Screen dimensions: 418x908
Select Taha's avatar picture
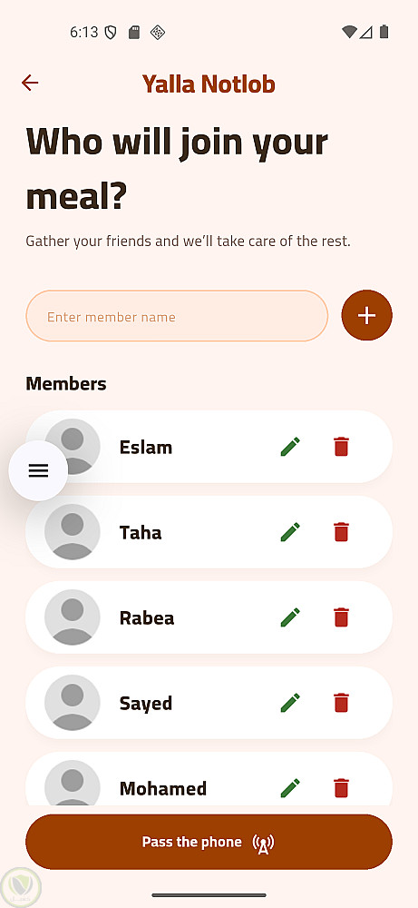(x=73, y=532)
